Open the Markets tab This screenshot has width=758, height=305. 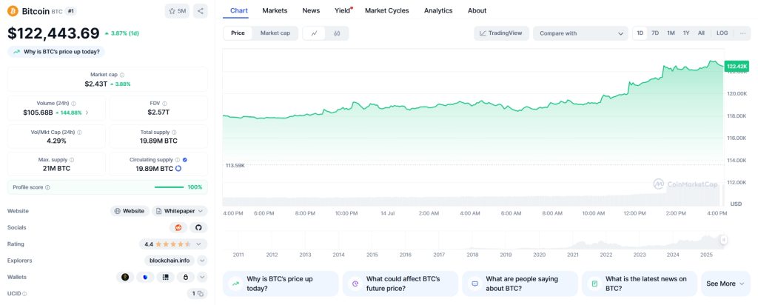click(x=275, y=10)
